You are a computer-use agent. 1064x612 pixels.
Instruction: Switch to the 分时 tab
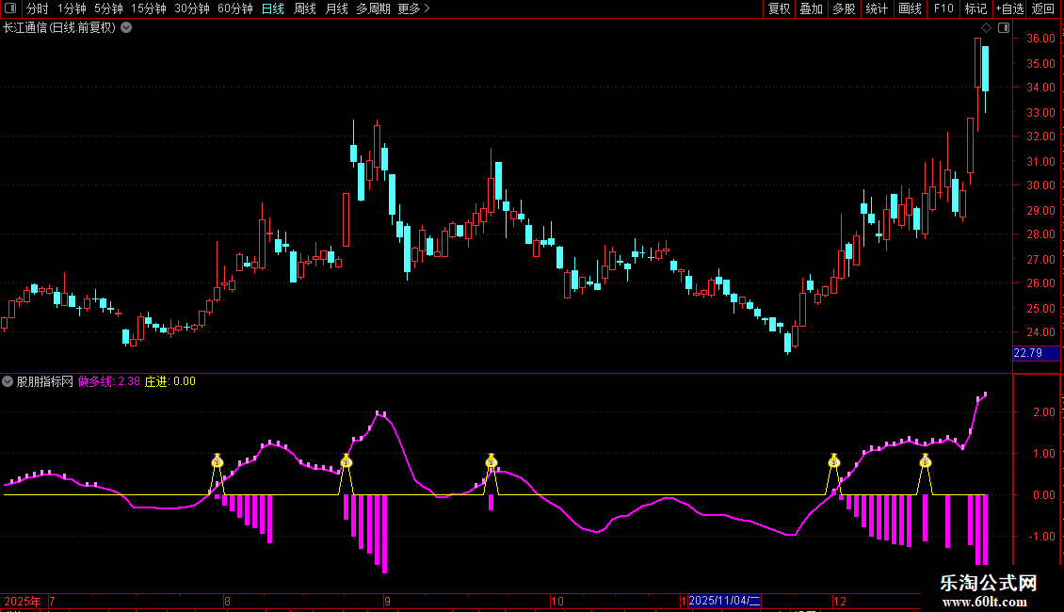tap(37, 8)
